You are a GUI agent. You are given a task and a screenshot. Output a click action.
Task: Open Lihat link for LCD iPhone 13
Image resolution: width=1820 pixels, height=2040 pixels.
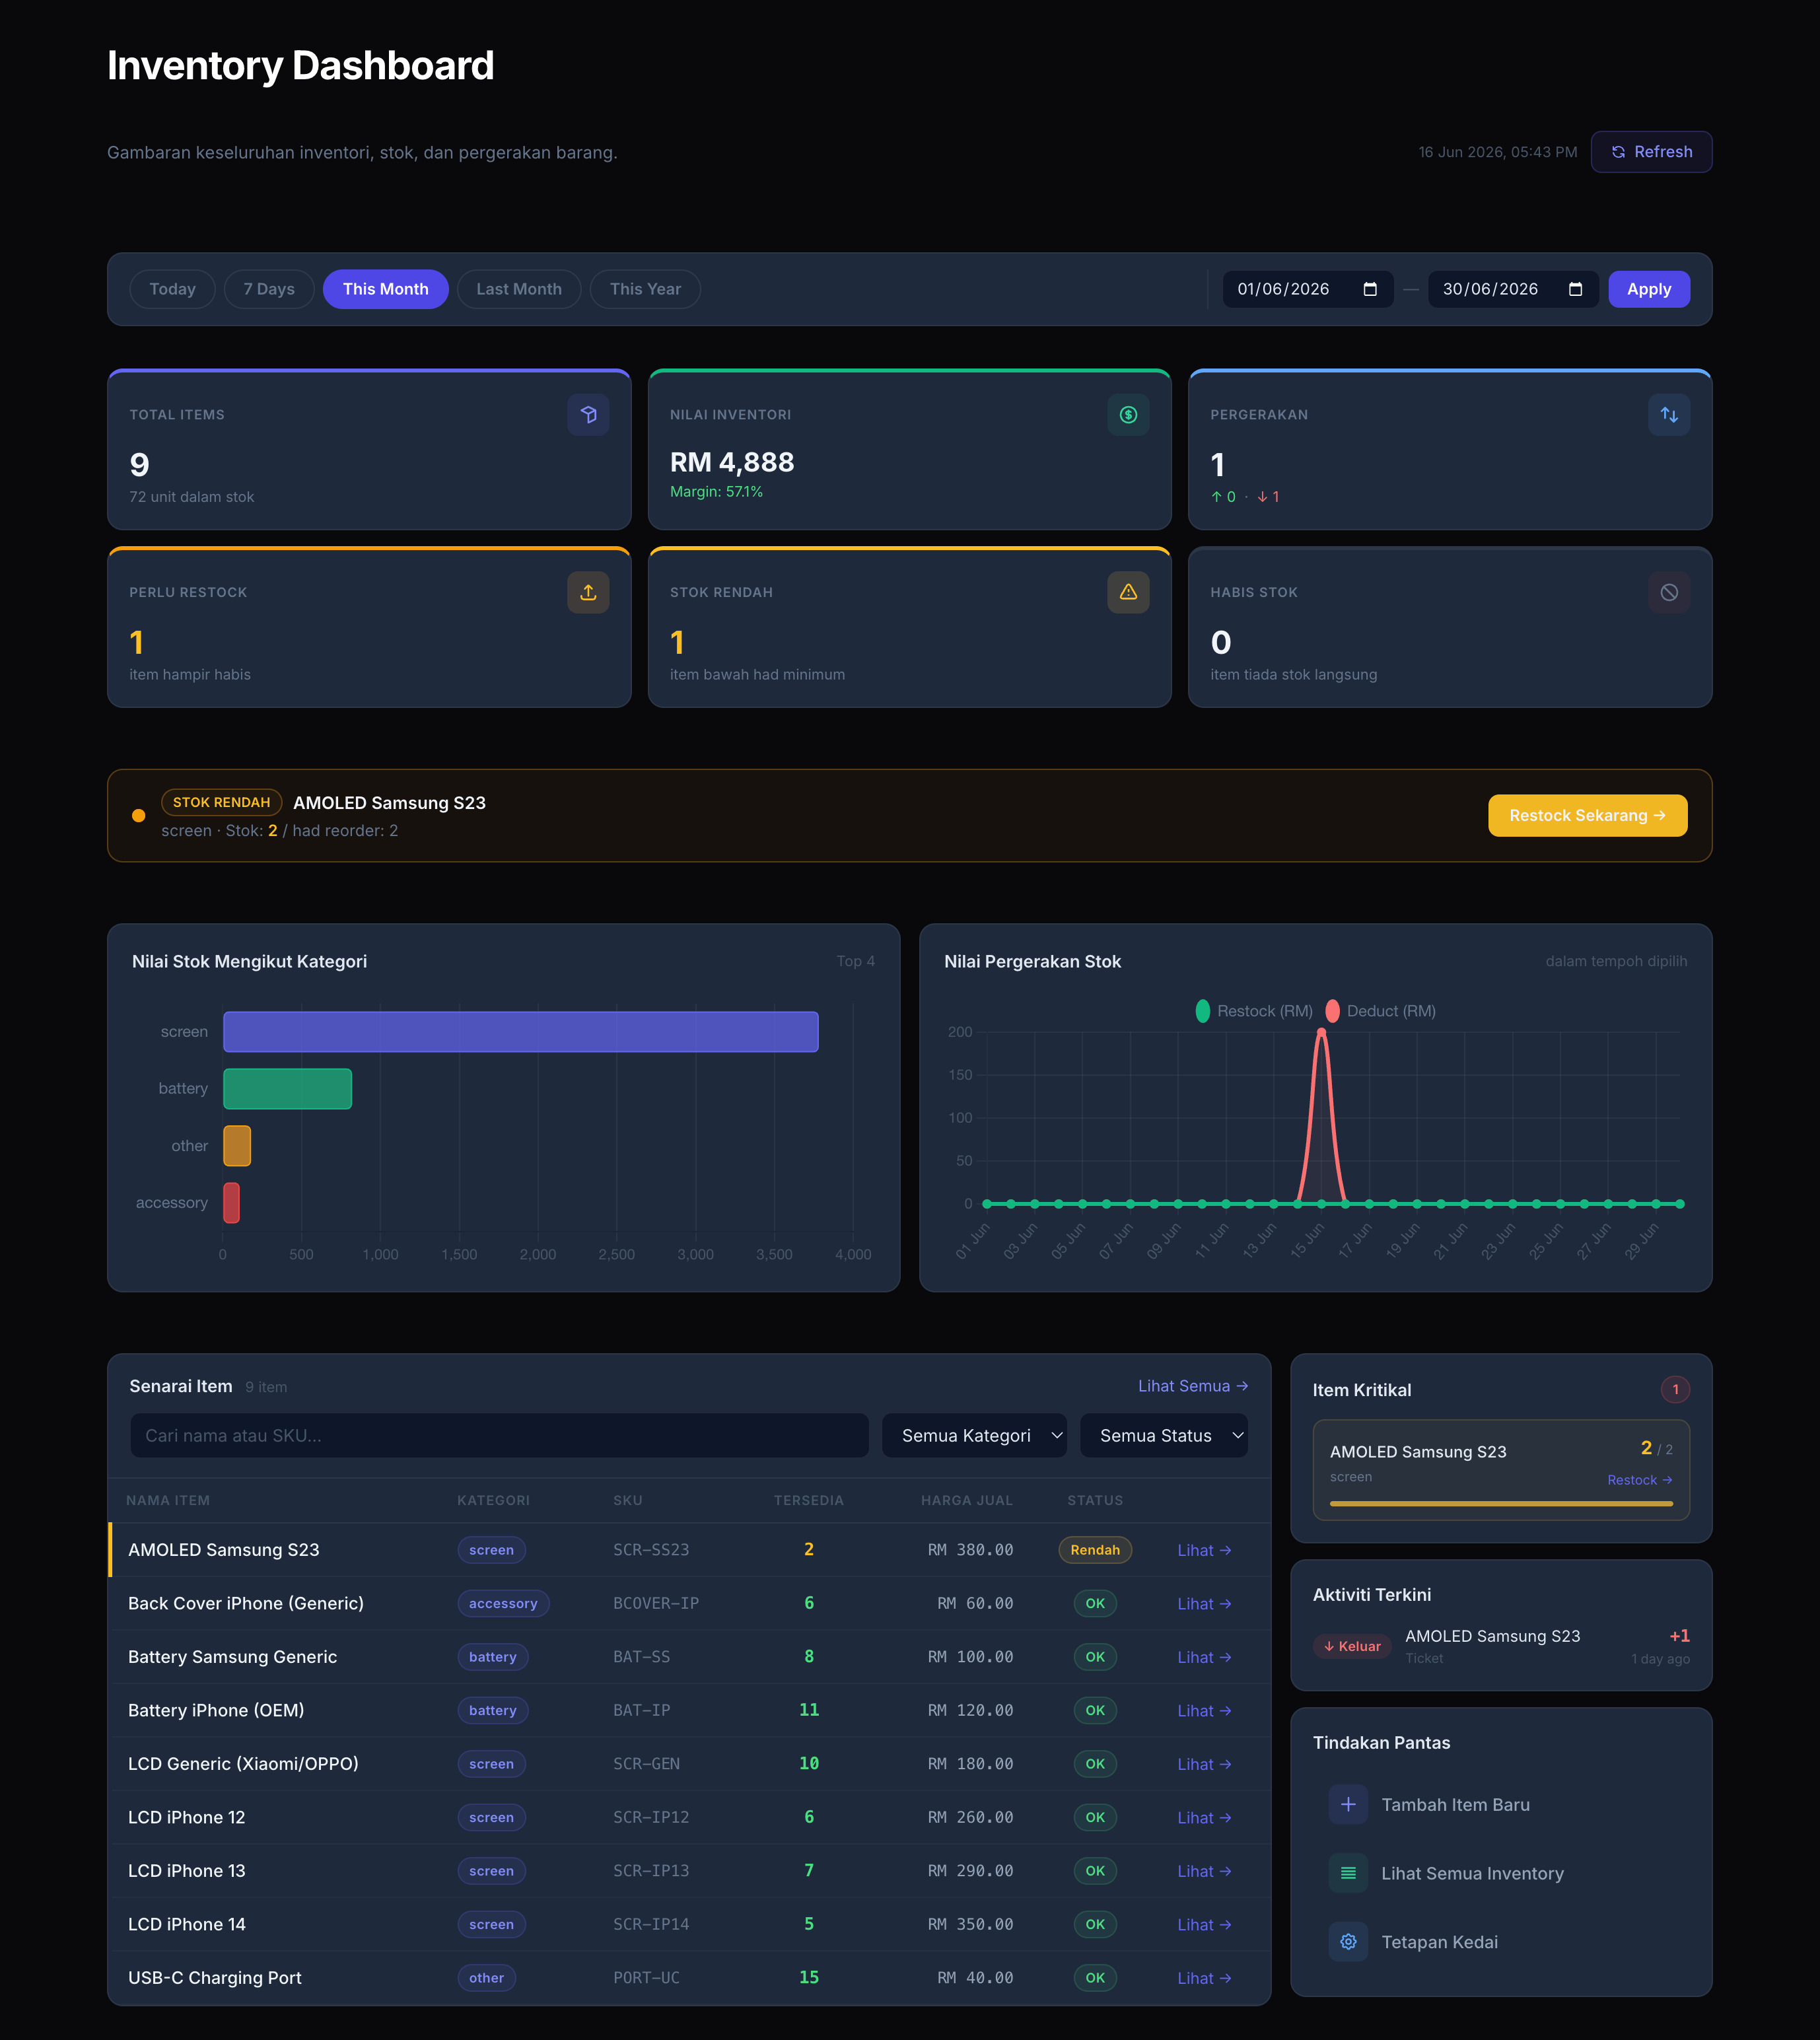[x=1204, y=1871]
